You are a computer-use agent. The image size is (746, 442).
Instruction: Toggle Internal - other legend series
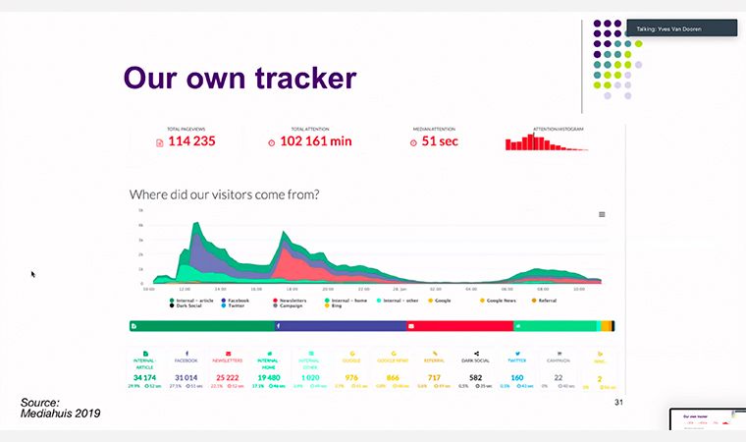398,301
